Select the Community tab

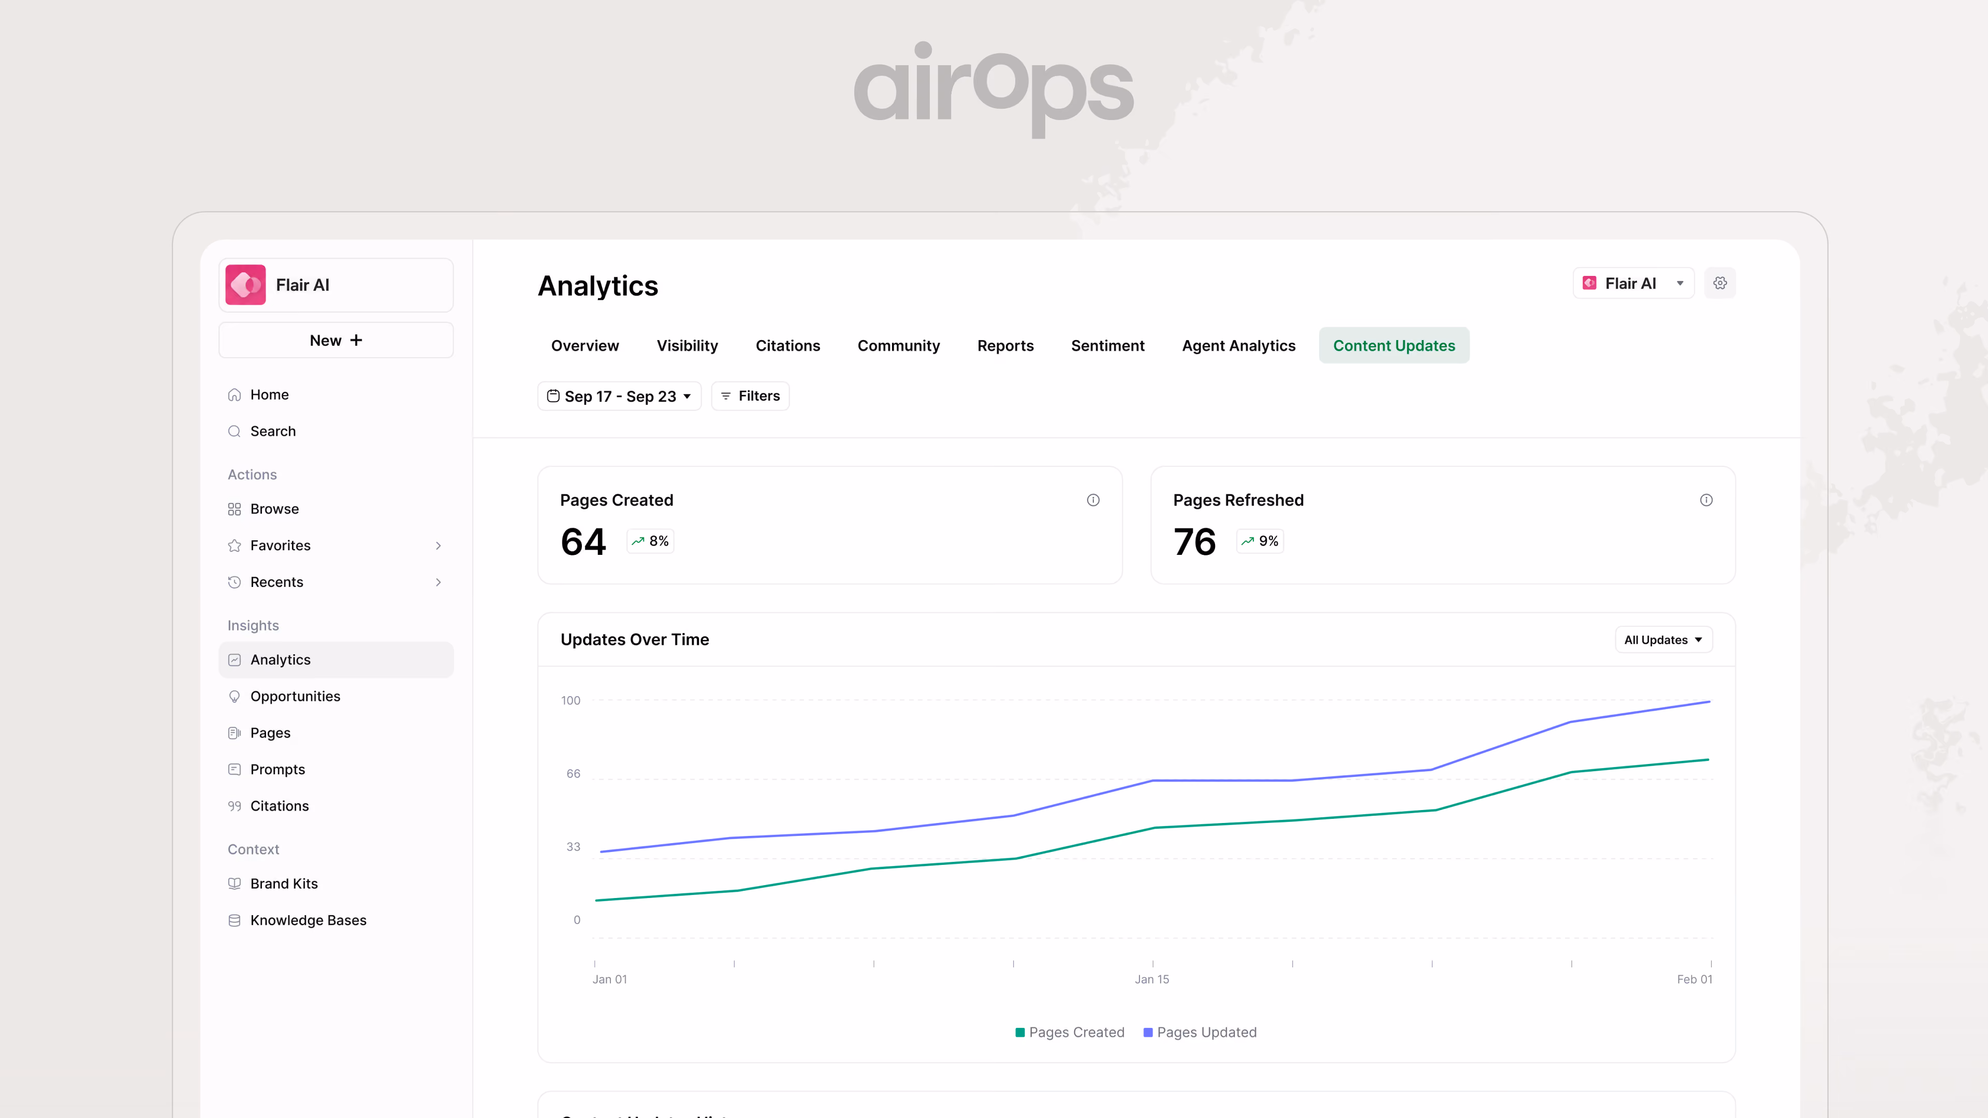point(898,346)
